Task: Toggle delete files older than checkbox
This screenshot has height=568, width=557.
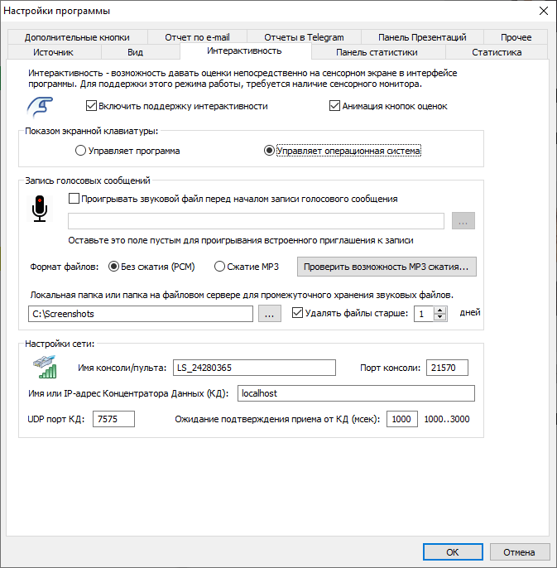Action: click(298, 314)
